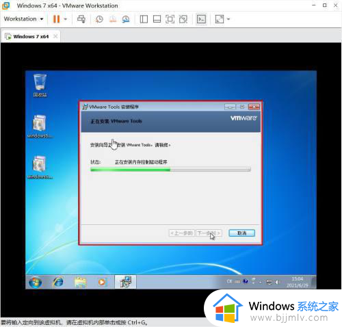Launch Internet Explorer from guest taskbar
Image resolution: width=342 pixels, height=327 pixels.
[x=58, y=283]
